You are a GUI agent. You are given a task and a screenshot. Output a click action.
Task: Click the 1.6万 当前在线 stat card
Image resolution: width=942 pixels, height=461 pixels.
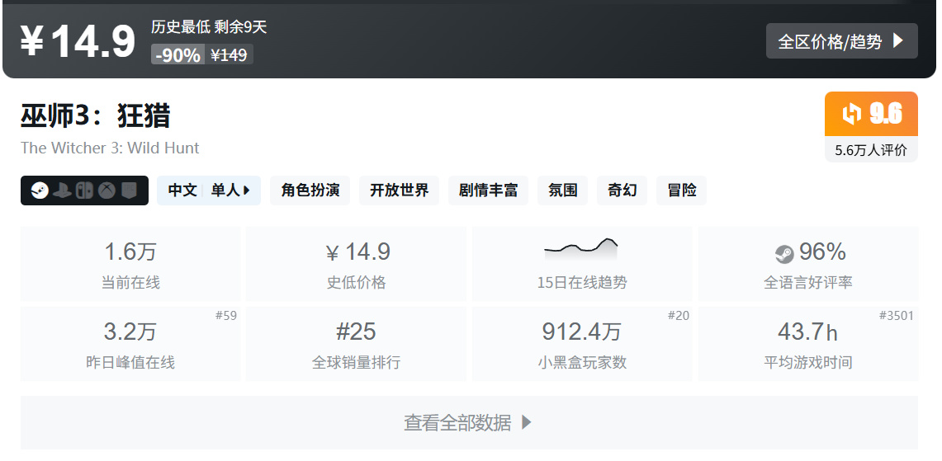(x=130, y=264)
